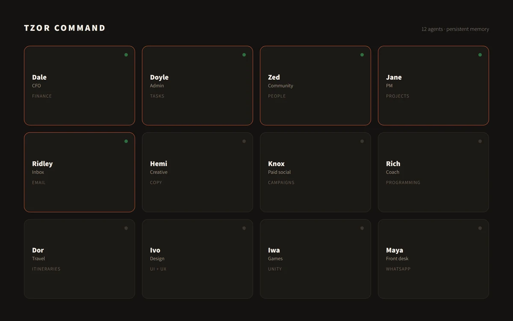513x321 pixels.
Task: Select the agent name Rich
Action: (393, 164)
